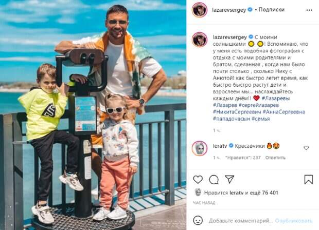This screenshot has height=230, width=319.
Task: Open the three-dot post options menu
Action: 309,10
